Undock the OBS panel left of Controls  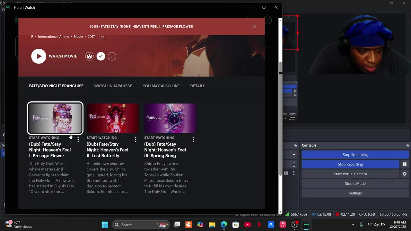click(x=295, y=145)
